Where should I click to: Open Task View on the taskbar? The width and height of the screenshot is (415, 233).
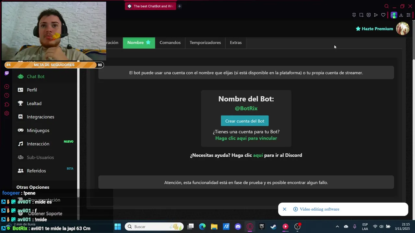point(190,227)
